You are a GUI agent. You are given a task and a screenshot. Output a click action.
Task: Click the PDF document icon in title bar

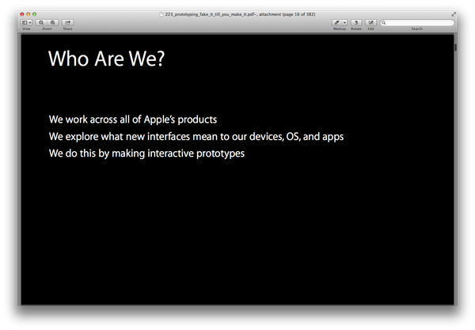coord(161,14)
